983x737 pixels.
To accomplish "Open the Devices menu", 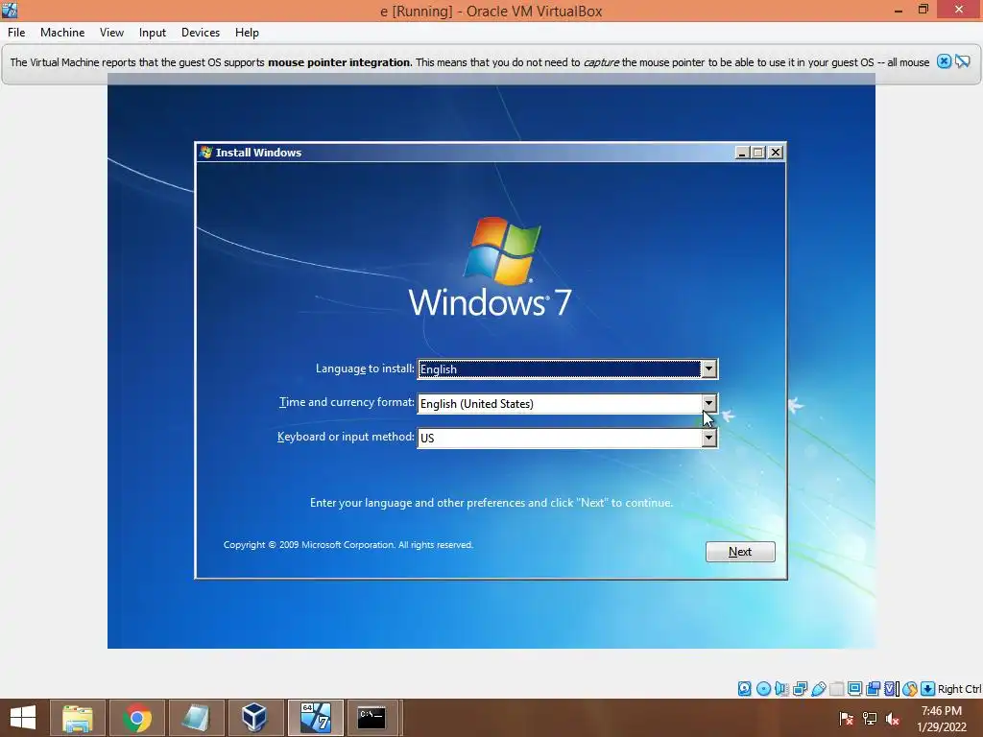I will tap(201, 33).
